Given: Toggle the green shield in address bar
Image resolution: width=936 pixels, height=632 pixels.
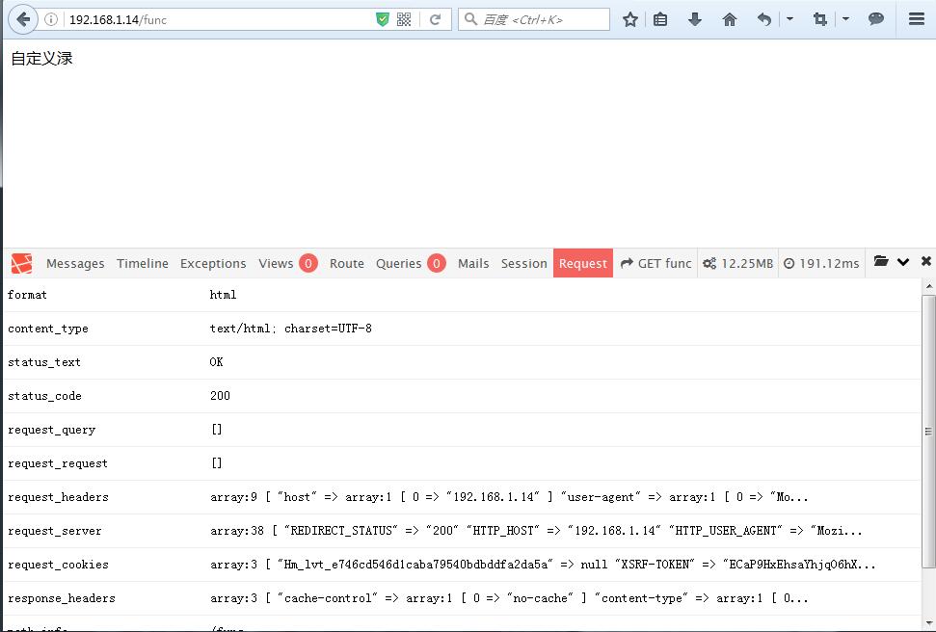Looking at the screenshot, I should click(x=383, y=18).
